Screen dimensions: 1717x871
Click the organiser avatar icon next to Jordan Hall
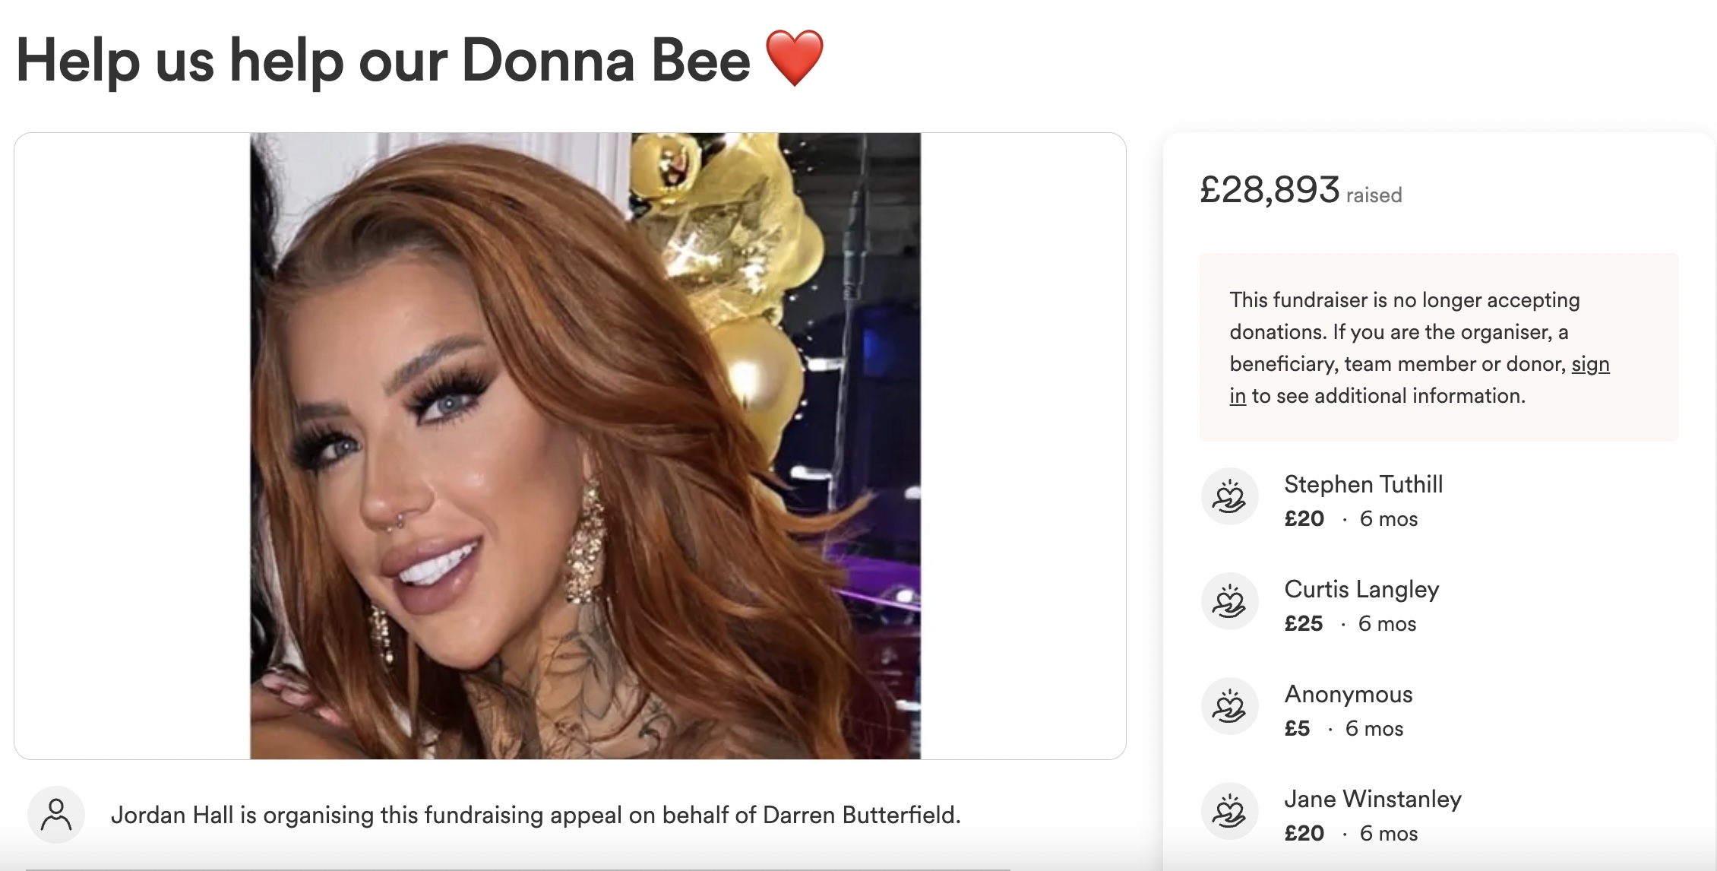tap(56, 815)
